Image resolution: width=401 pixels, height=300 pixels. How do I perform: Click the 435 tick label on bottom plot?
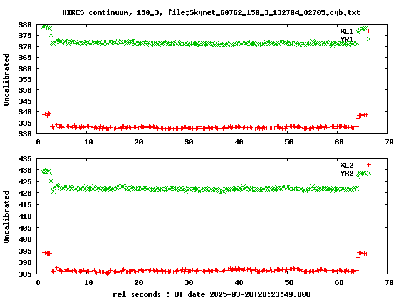coord(25,159)
